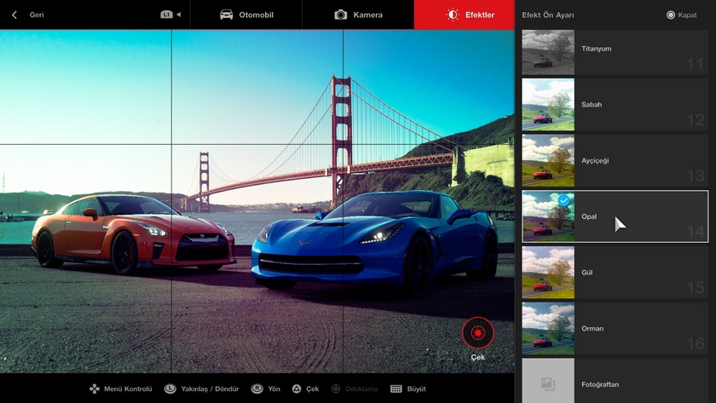Screen dimensions: 716x403
Task: Apply the Titanyum effect preset
Action: [x=614, y=49]
